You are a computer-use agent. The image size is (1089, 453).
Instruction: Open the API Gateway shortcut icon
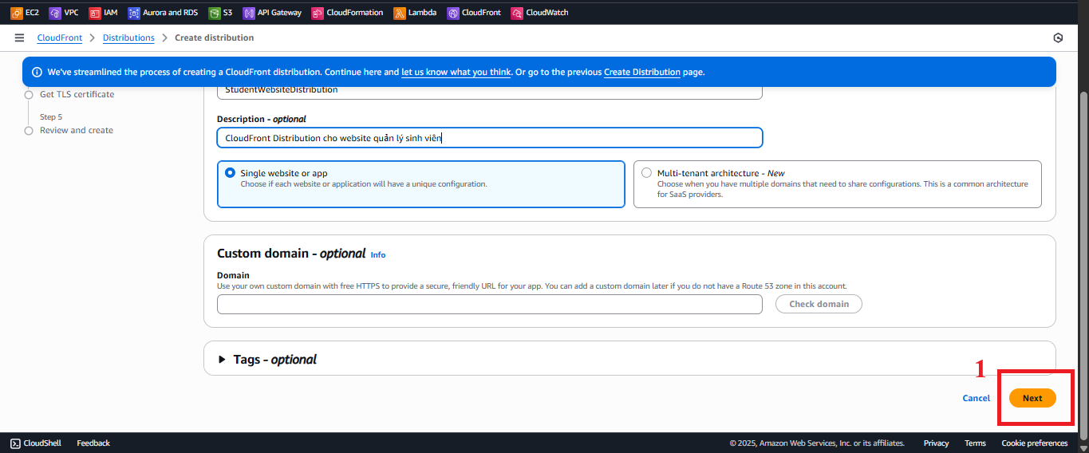click(249, 13)
